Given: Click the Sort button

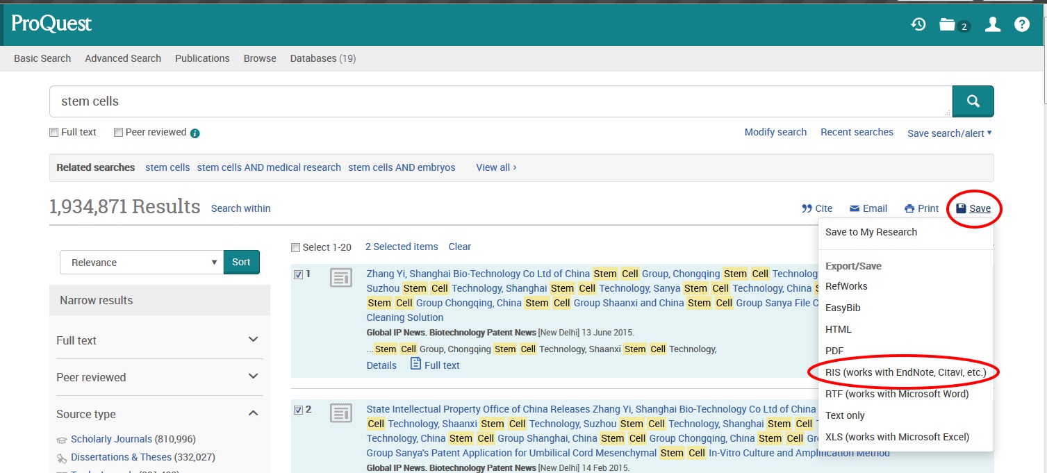Looking at the screenshot, I should coord(241,263).
